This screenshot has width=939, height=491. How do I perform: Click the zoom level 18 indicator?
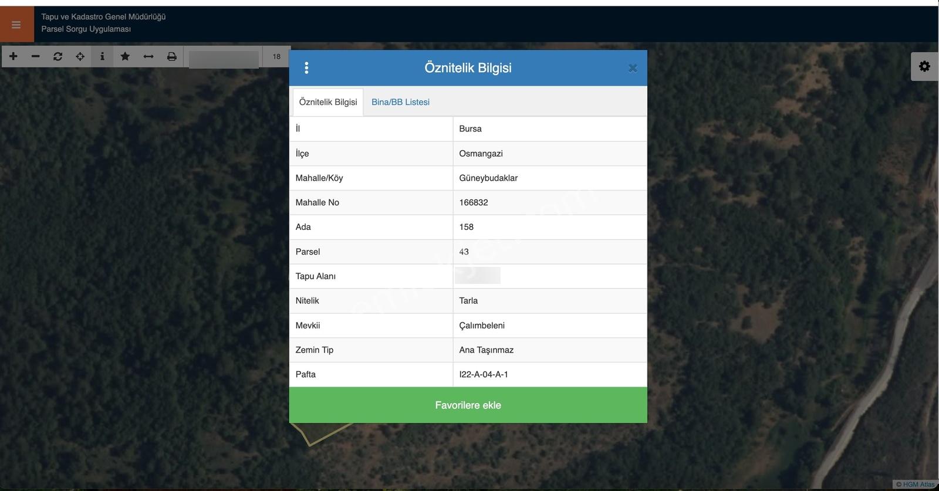pos(276,57)
